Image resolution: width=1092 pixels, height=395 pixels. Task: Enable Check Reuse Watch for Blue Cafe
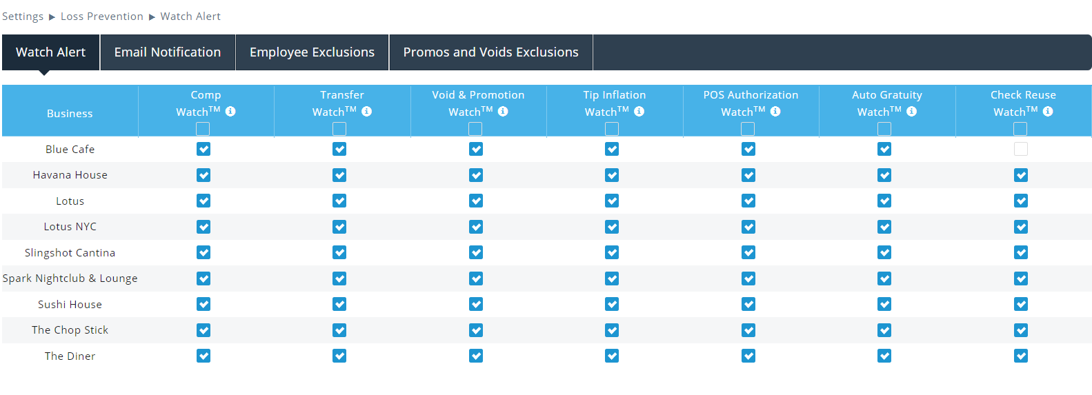(1020, 149)
